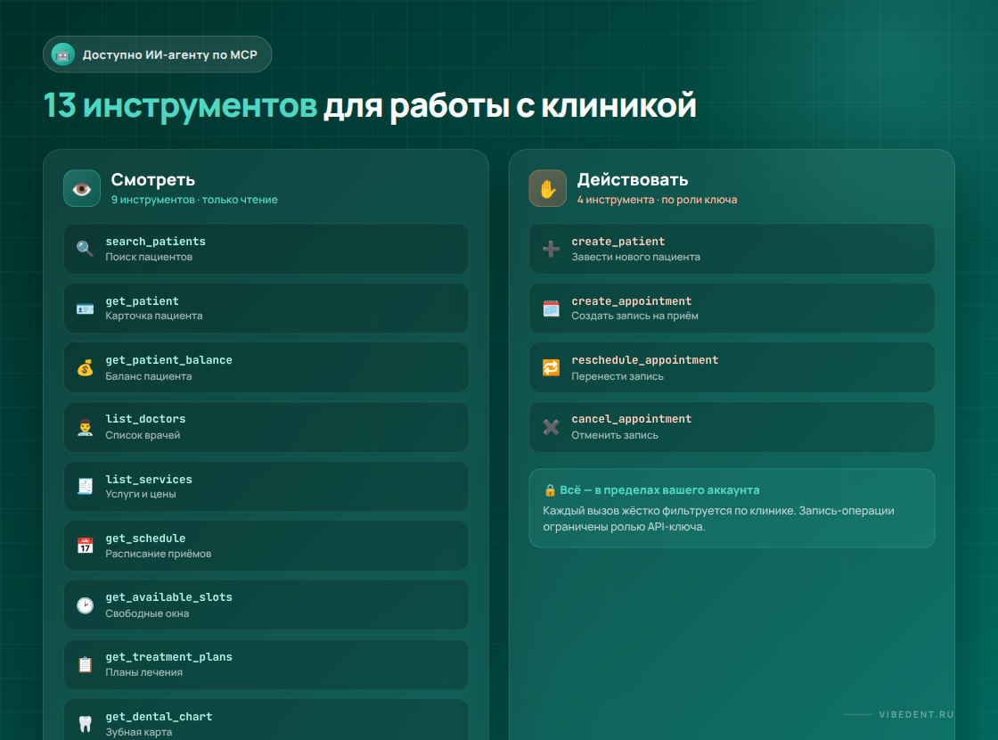This screenshot has height=740, width=998.
Task: Click '9 инструментов · только чтение' subtitle
Action: click(194, 200)
